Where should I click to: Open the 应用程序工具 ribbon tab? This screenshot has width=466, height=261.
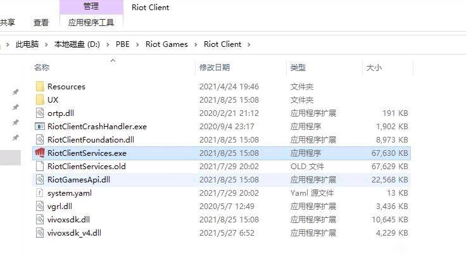[x=91, y=22]
